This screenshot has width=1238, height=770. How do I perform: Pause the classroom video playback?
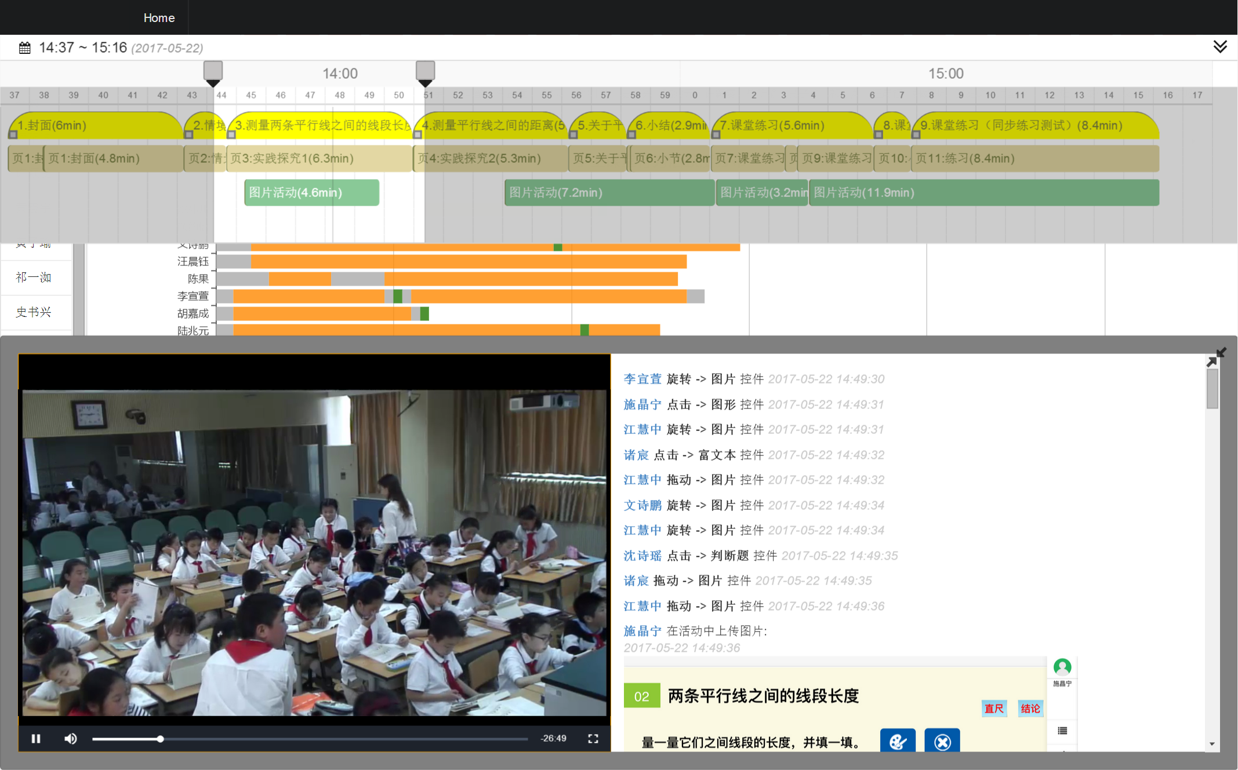tap(36, 739)
